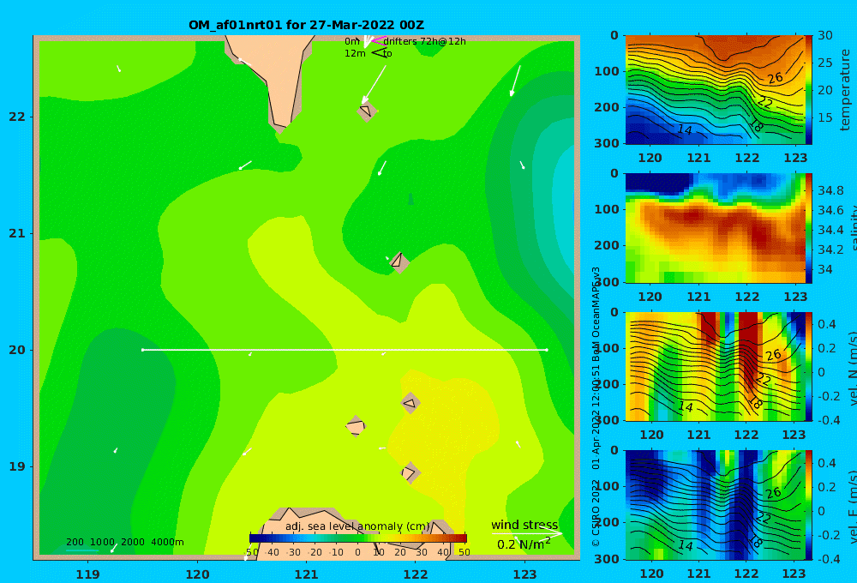Click the 'drifters 72h@12h' legend text
Screen dimensions: 857x583
coord(425,41)
